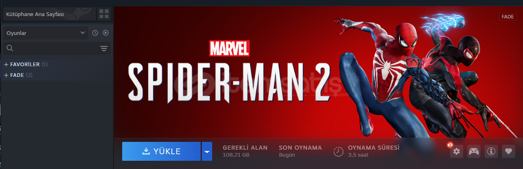523x169 pixels.
Task: Expand the FADE collection
Action: (x=18, y=75)
